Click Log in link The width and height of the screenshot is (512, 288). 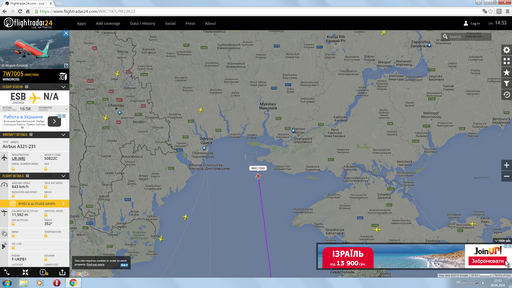(x=472, y=23)
